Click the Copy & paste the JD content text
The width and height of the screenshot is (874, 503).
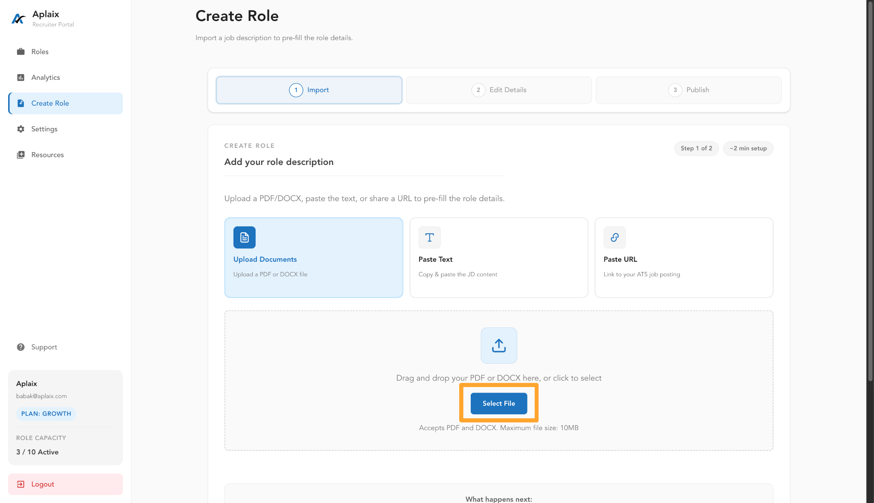tap(458, 275)
